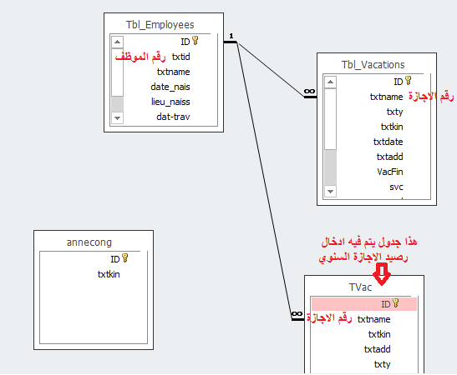
Task: Click the primary key icon in Tbl_Employees
Action: point(195,41)
